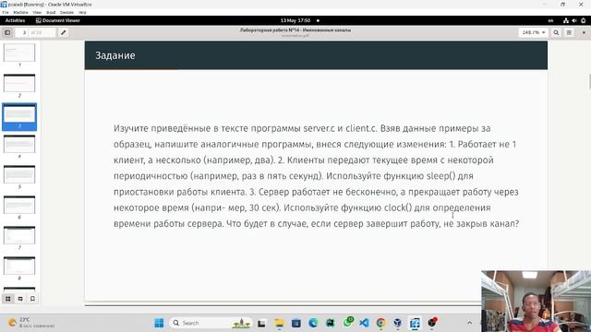
Task: Click the document vertical scrollbar
Action: (589, 82)
